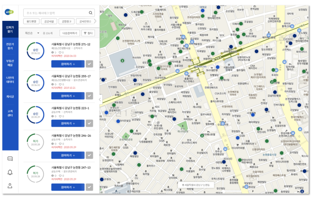Viewport: 316px width, 200px height.
Task: Click the eye views icon for 논현동 246-26
Action: [53, 144]
